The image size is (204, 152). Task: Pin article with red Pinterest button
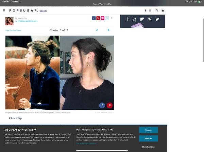[98, 18]
